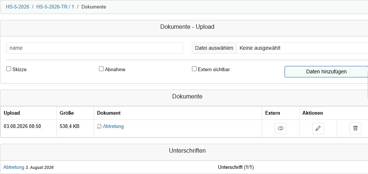Select the Dokumente breadcrumb item
The height and width of the screenshot is (174, 368).
point(94,7)
